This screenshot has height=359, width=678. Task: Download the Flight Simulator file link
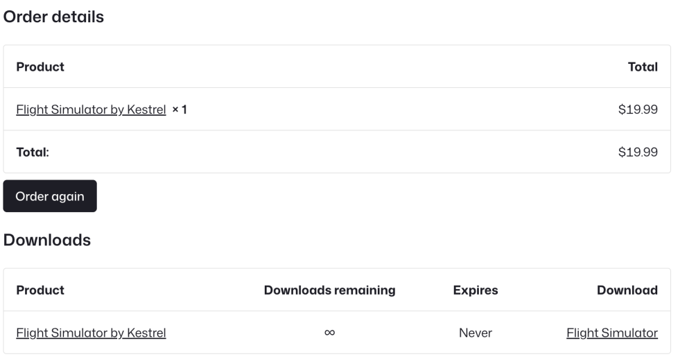pos(611,333)
